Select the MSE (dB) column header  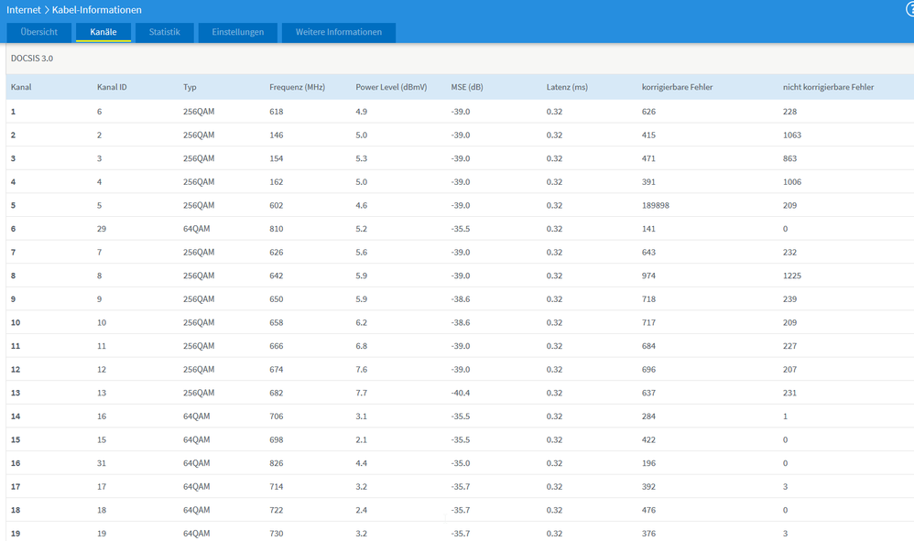(x=467, y=87)
